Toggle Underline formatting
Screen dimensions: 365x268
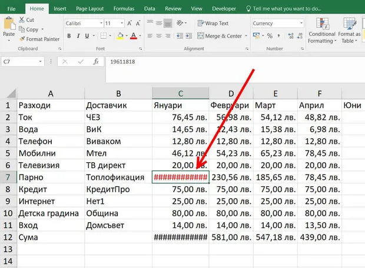(87, 36)
